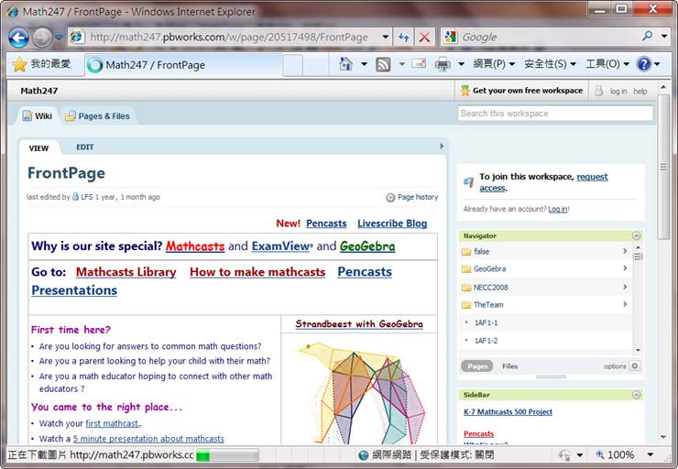This screenshot has width=678, height=469.
Task: Open the GeoGebra link in heading
Action: (x=367, y=246)
